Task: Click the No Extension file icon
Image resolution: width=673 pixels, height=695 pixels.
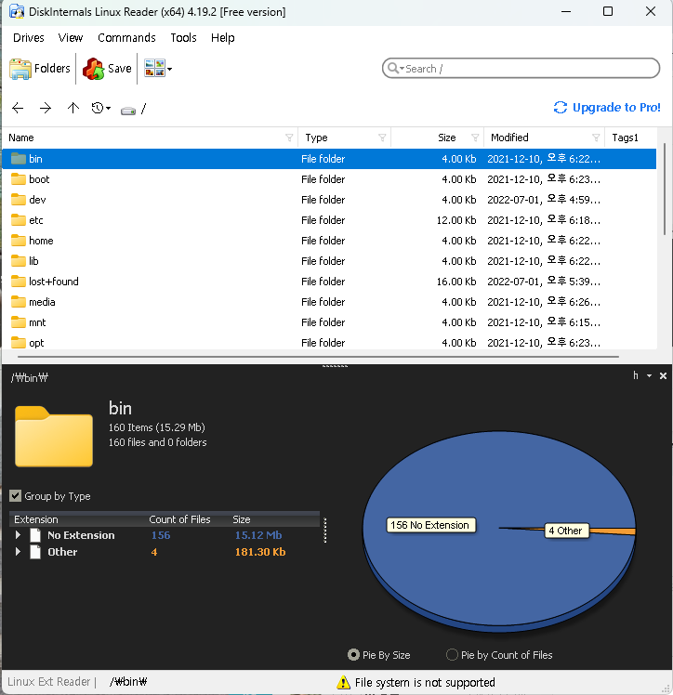Action: coord(35,535)
